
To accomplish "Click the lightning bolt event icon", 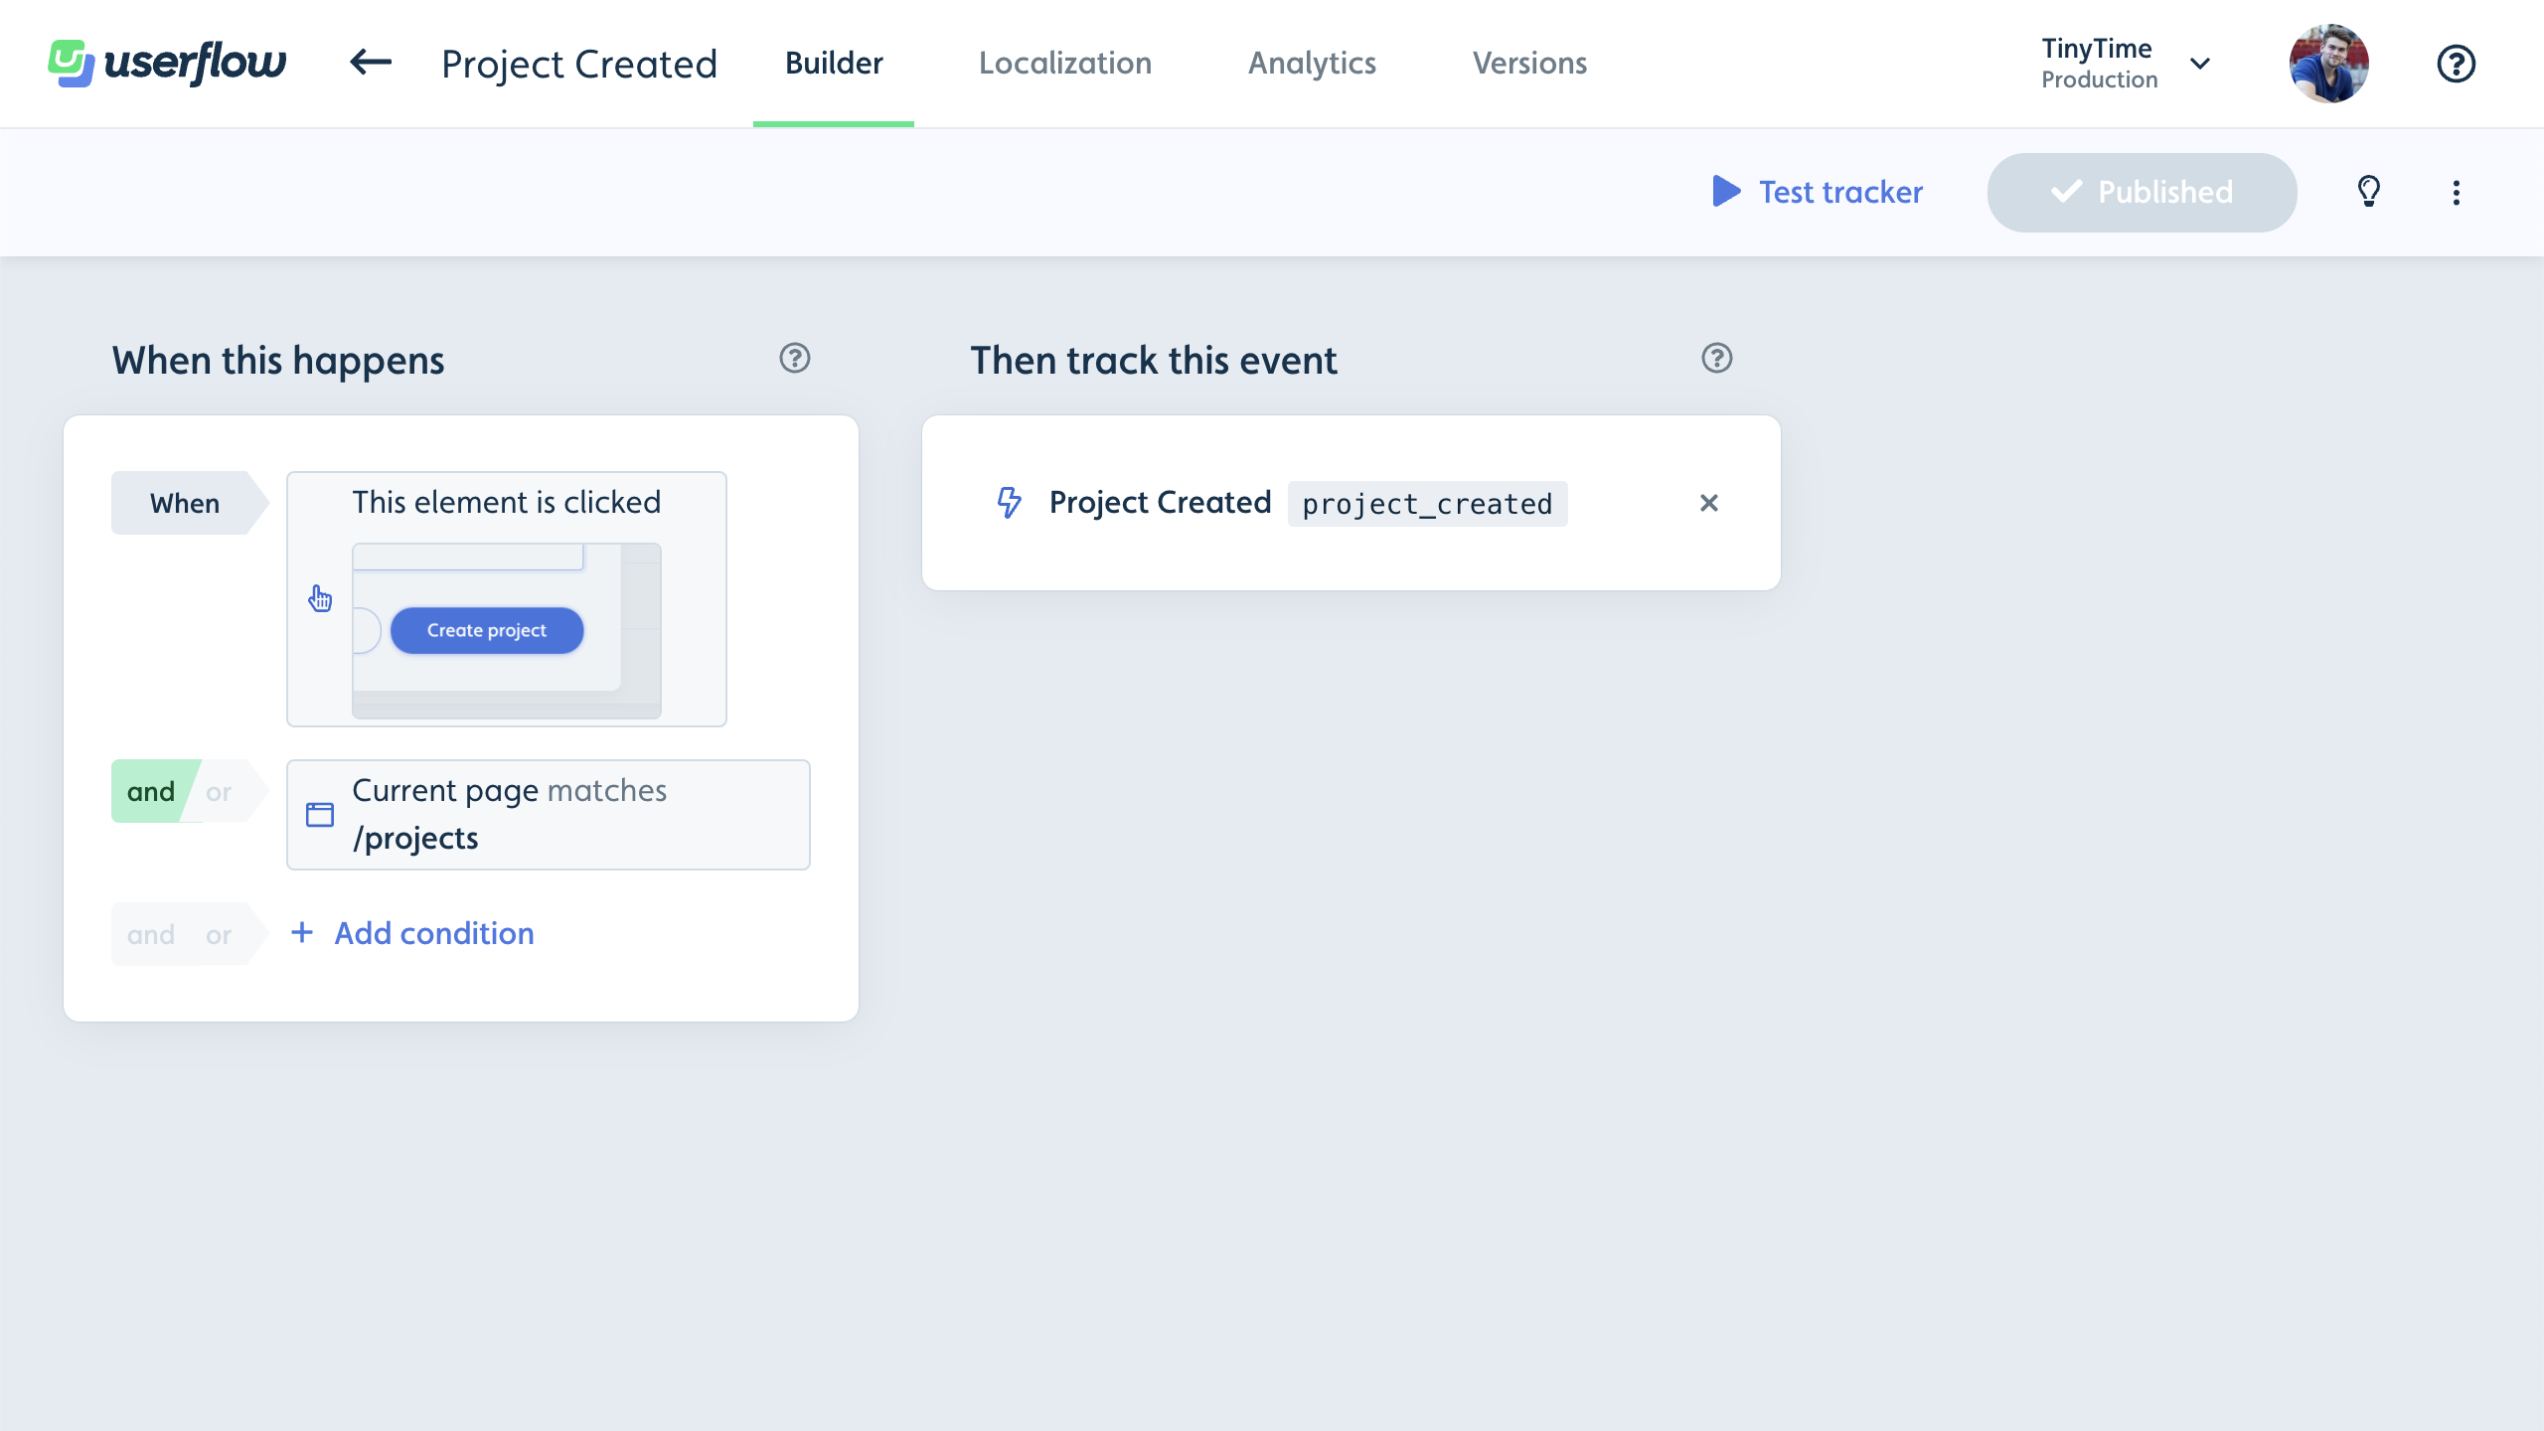I will 1009,503.
